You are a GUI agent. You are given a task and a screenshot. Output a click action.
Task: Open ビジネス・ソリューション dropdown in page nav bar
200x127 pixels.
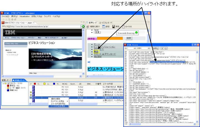[18, 38]
